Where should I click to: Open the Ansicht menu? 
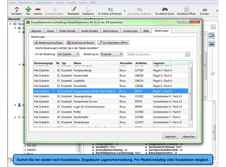(71, 3)
